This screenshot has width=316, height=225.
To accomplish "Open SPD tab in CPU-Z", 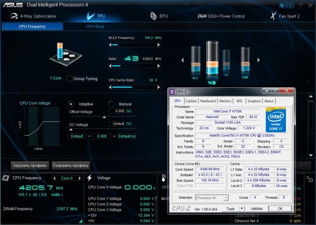I will [x=239, y=101].
